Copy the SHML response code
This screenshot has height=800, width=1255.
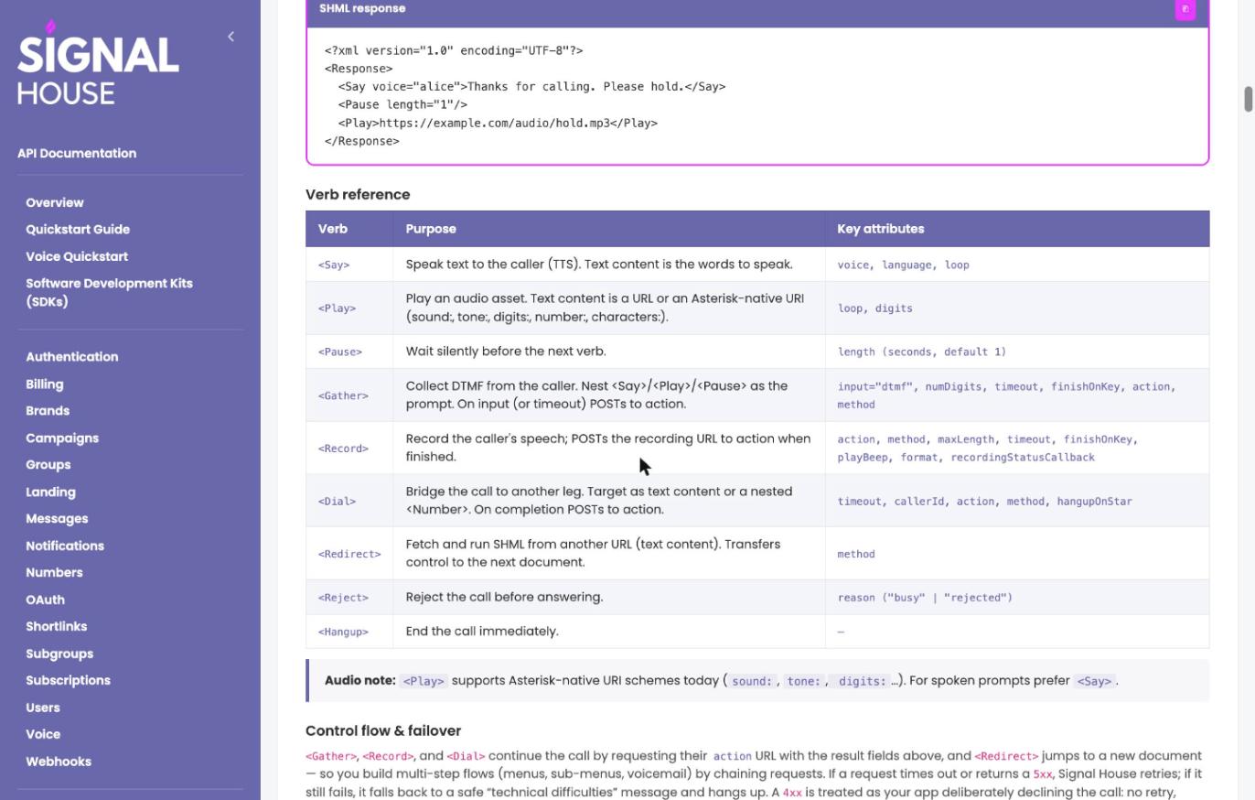coord(1185,9)
